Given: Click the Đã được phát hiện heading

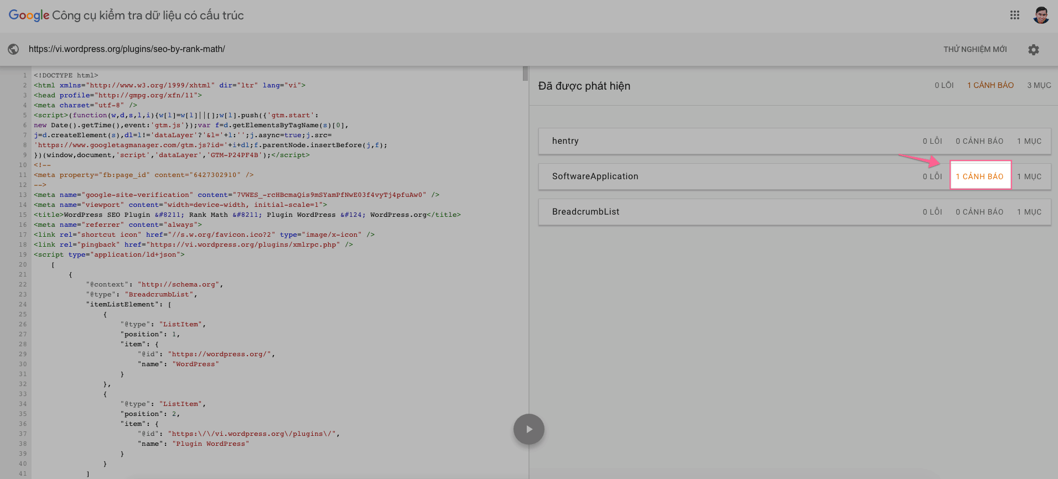Looking at the screenshot, I should tap(584, 86).
